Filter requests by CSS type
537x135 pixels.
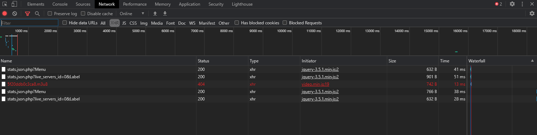coord(133,23)
